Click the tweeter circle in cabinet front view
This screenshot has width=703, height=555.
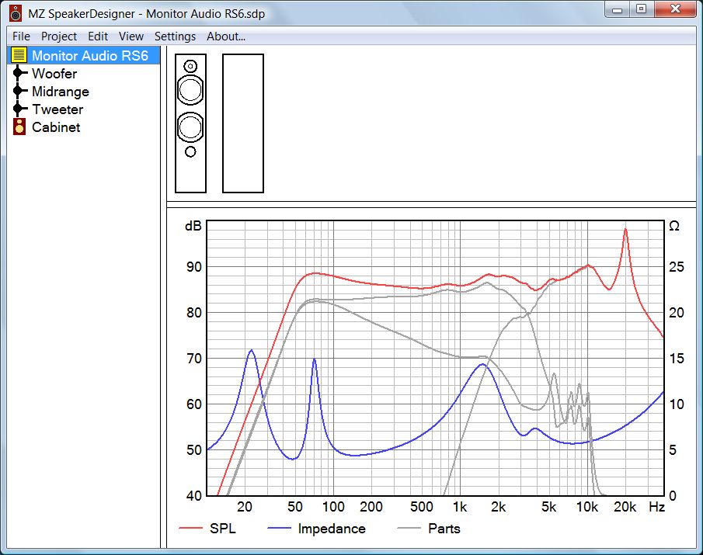point(190,67)
